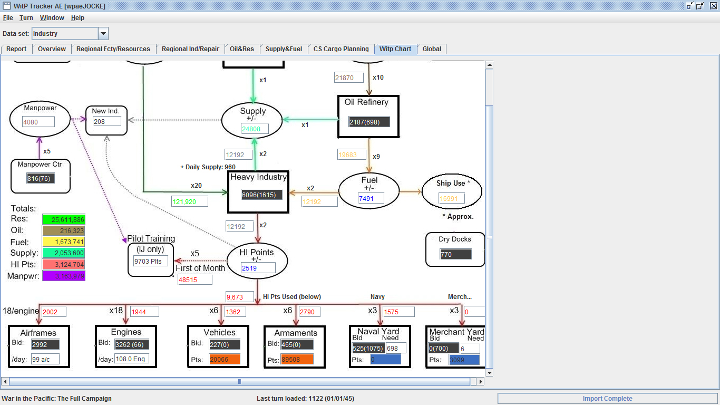Select the Witp Chart tab
The image size is (720, 405).
(x=395, y=49)
